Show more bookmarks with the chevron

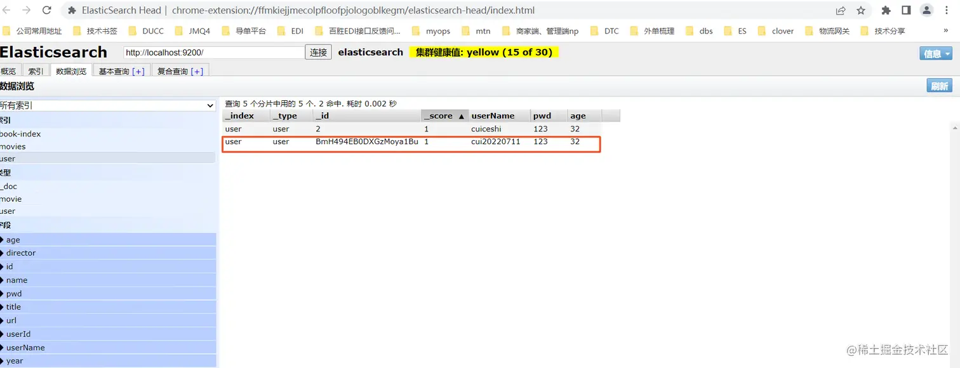tap(946, 30)
